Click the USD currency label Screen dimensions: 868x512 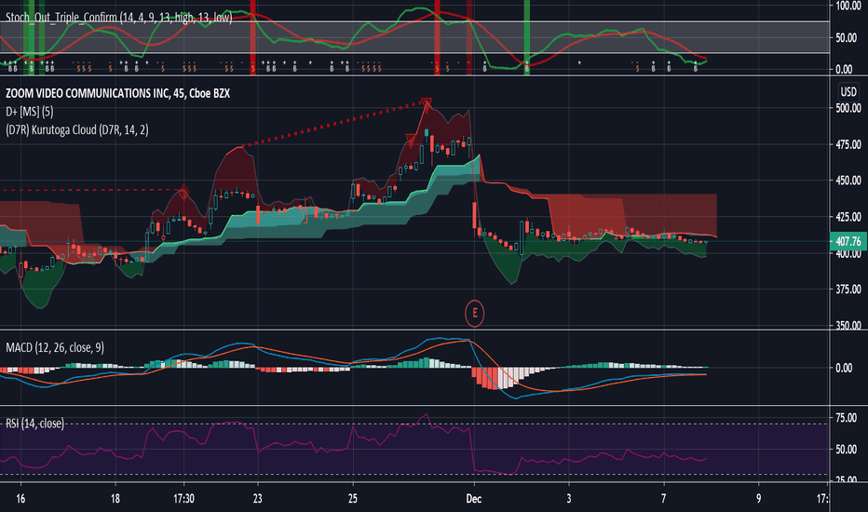(x=848, y=92)
